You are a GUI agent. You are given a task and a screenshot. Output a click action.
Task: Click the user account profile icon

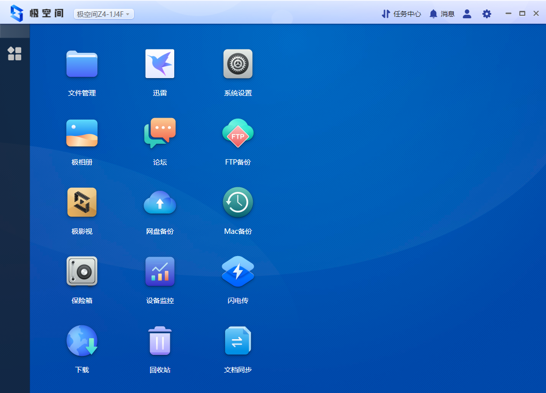click(467, 14)
